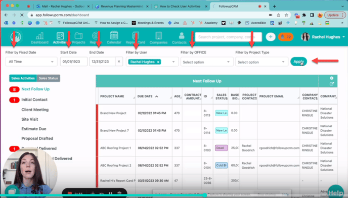Image resolution: width=348 pixels, height=198 pixels.
Task: Click the Start Date field
Action: click(x=74, y=62)
